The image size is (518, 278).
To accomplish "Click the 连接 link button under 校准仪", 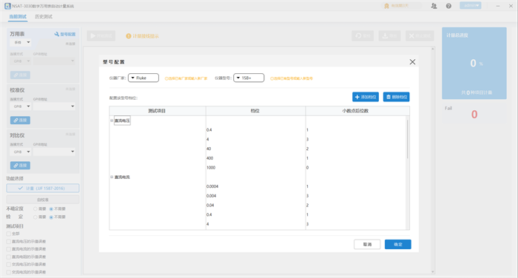I will pyautogui.click(x=20, y=121).
